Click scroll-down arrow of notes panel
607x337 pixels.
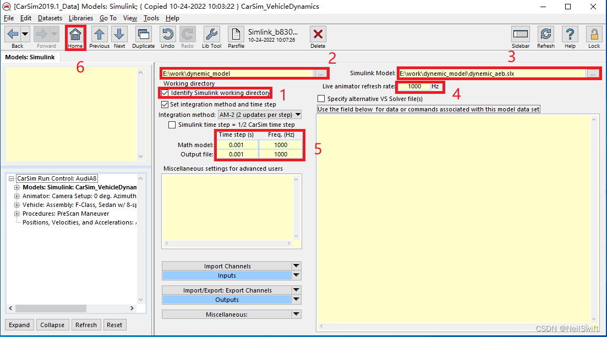[x=140, y=156]
